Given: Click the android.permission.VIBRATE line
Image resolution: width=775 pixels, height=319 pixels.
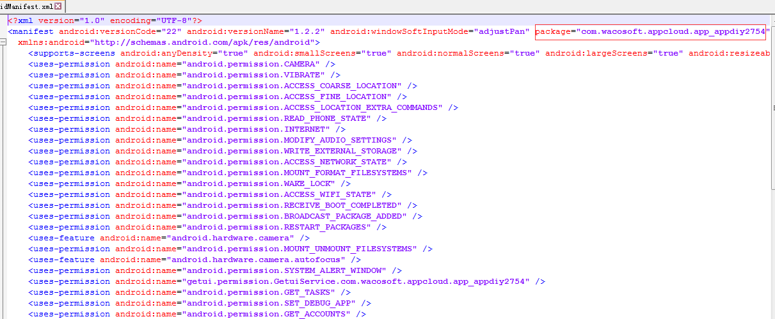Looking at the screenshot, I should [x=184, y=75].
